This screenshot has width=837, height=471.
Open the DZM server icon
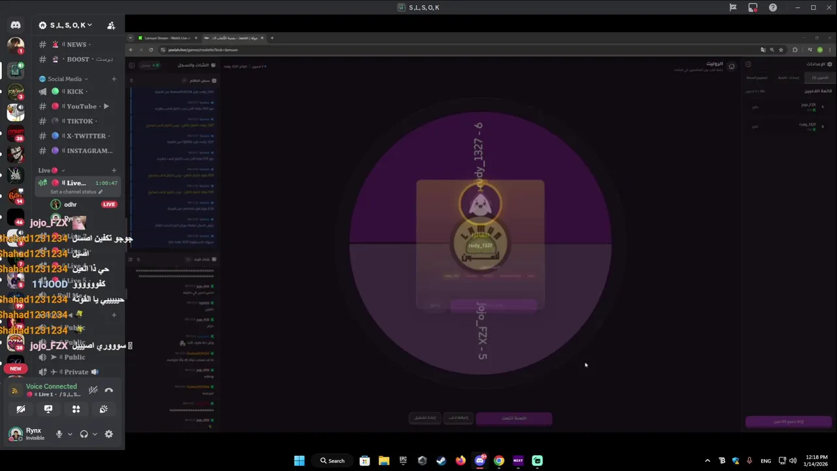tap(16, 343)
